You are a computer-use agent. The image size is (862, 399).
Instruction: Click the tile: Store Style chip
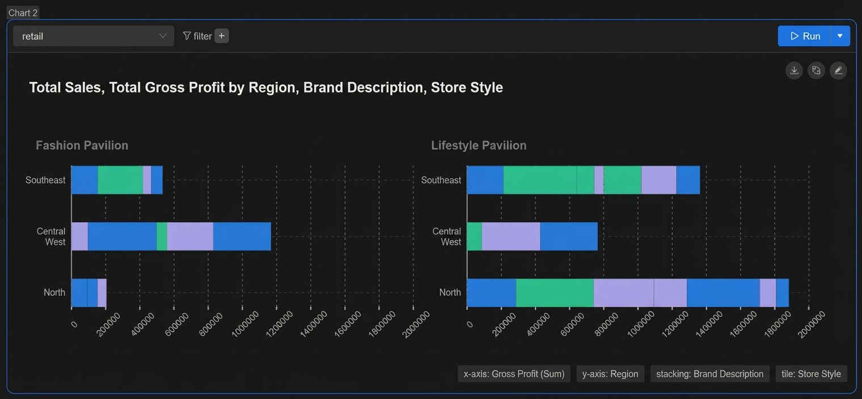(811, 373)
